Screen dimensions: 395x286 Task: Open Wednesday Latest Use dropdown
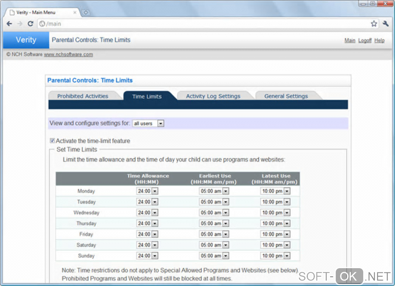tap(275, 213)
